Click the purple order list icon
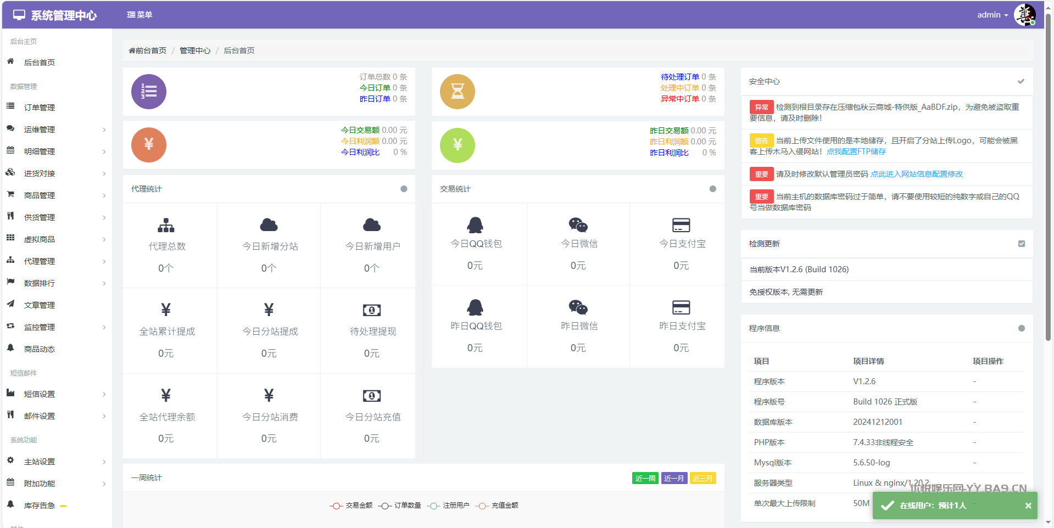This screenshot has height=528, width=1054. click(x=149, y=92)
